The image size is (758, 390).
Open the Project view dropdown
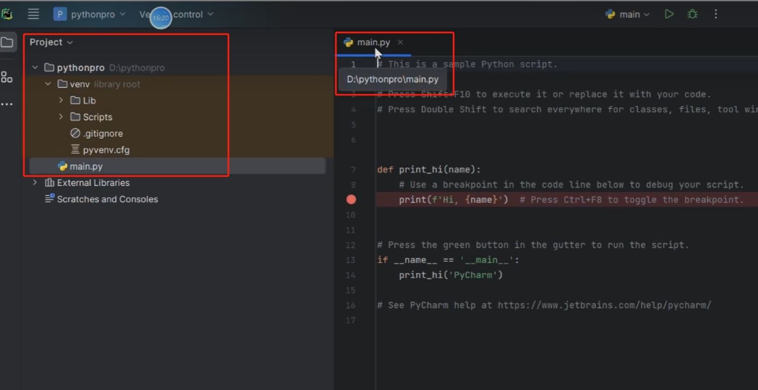(x=51, y=42)
